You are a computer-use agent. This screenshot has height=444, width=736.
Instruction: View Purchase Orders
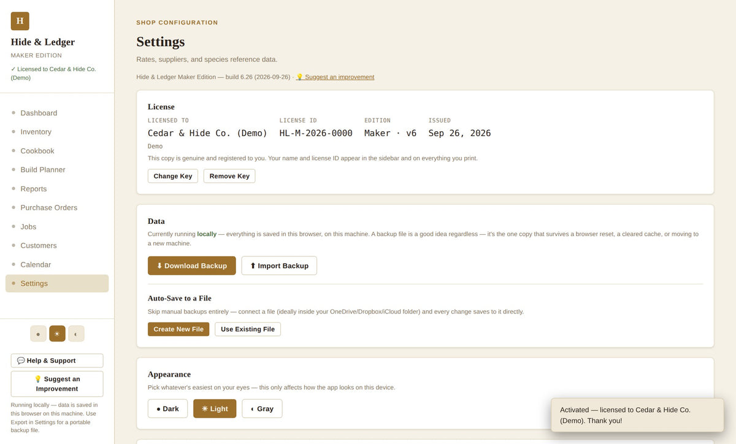tap(57, 208)
